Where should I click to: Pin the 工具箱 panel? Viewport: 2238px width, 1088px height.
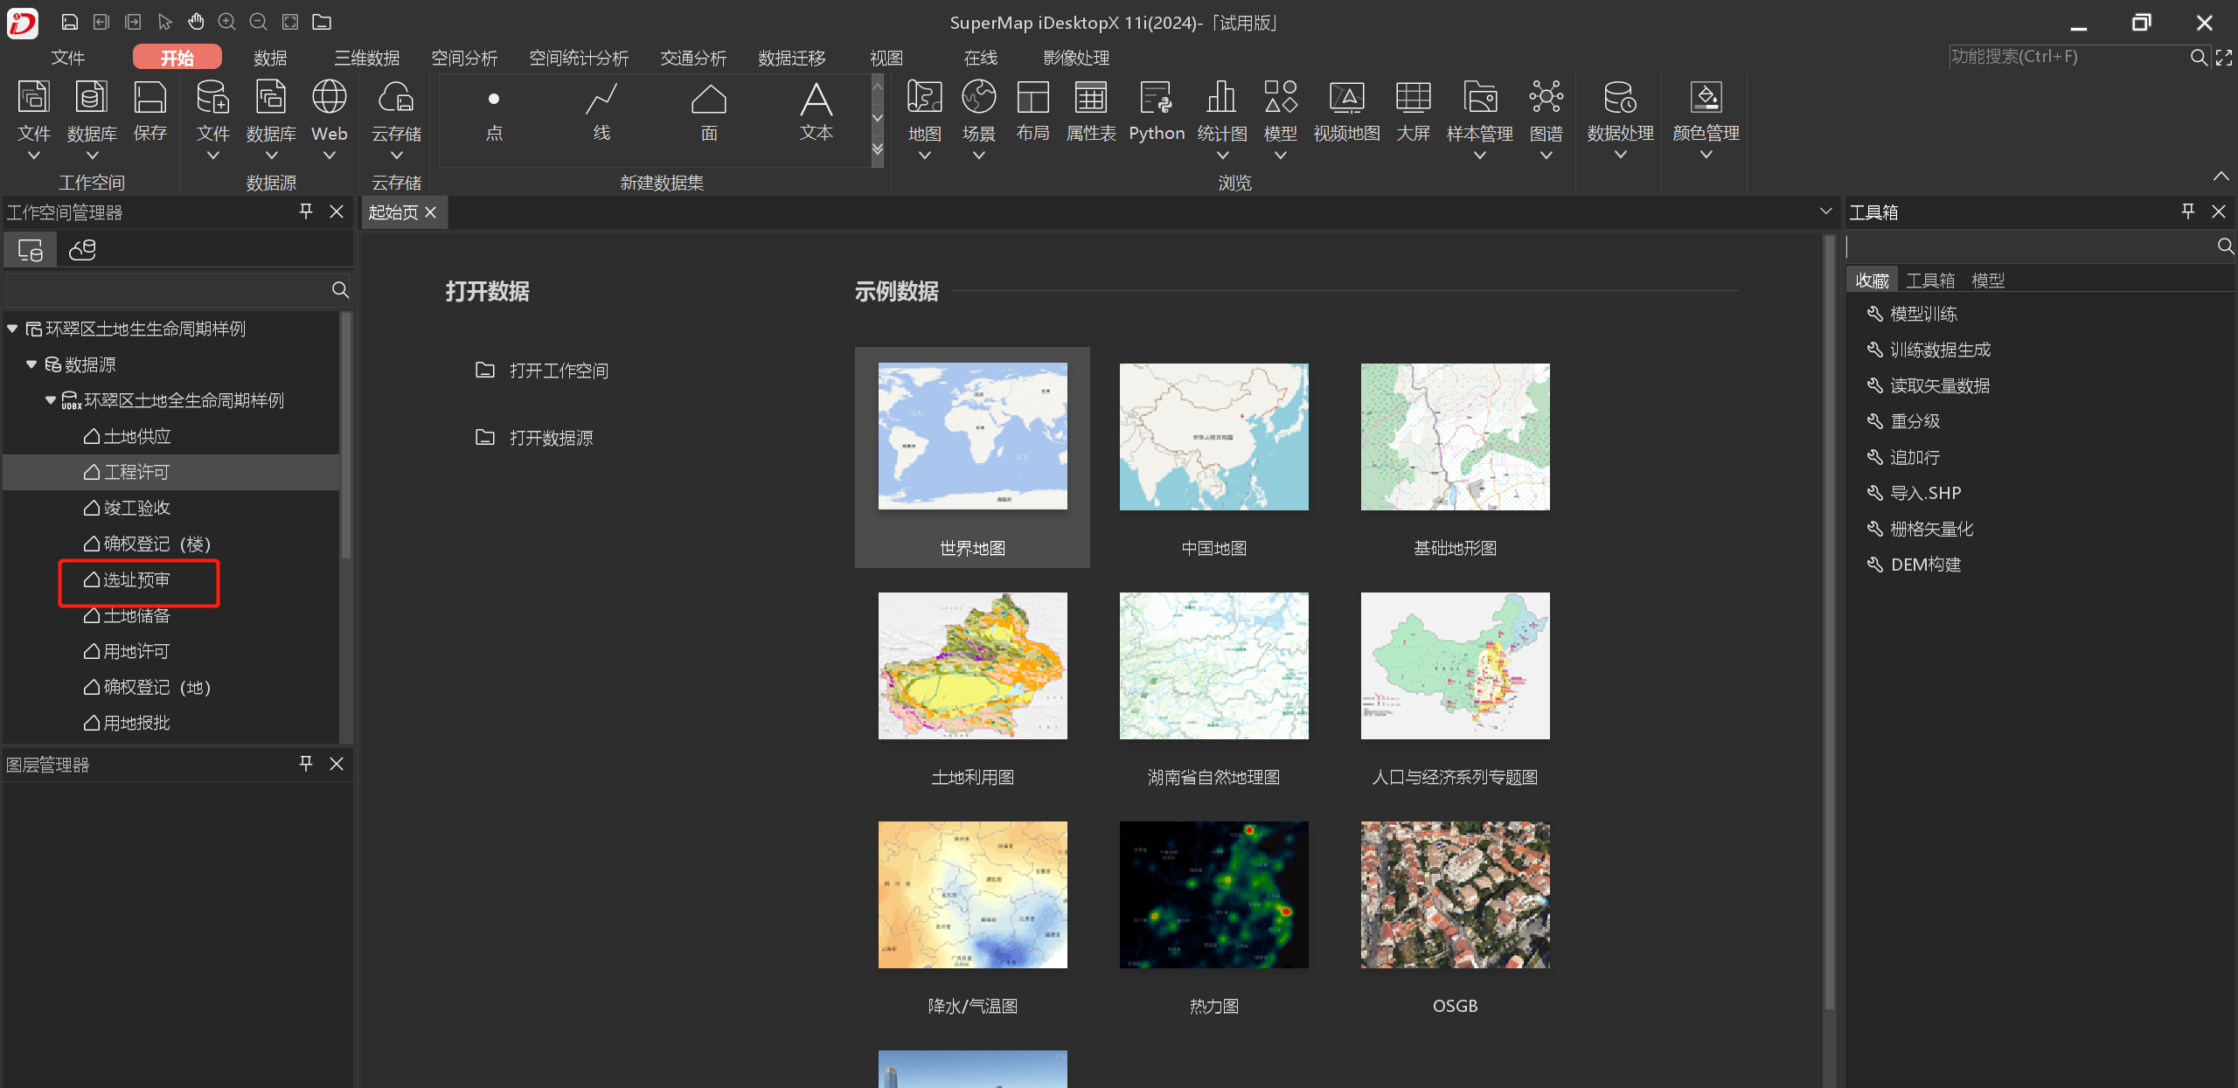tap(2187, 211)
